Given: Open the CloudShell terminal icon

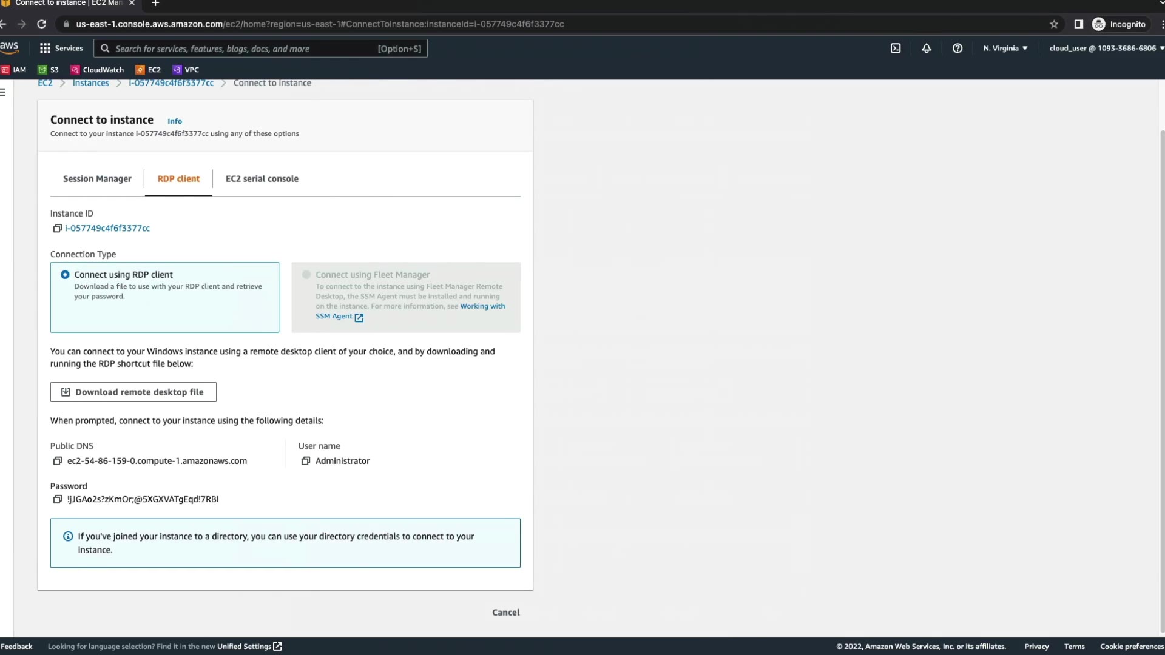Looking at the screenshot, I should click(896, 49).
